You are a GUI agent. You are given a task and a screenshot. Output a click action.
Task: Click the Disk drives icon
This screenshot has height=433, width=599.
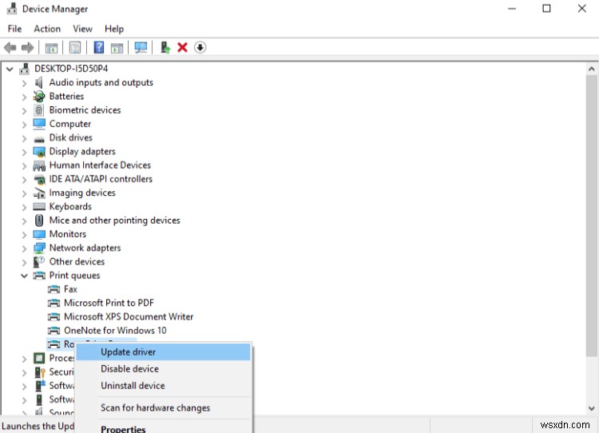39,139
